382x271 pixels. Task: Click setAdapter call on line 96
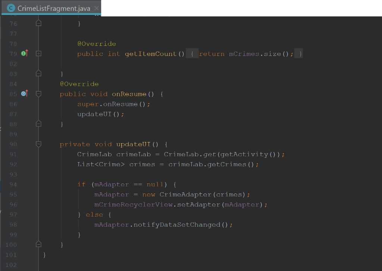pyautogui.click(x=198, y=205)
